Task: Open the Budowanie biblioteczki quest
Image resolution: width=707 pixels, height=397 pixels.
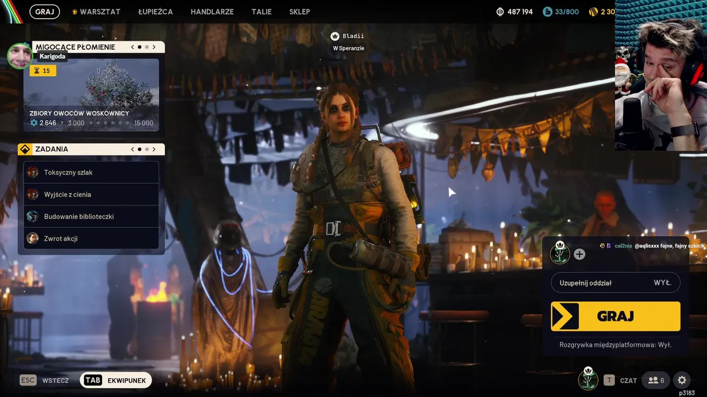Action: 91,217
